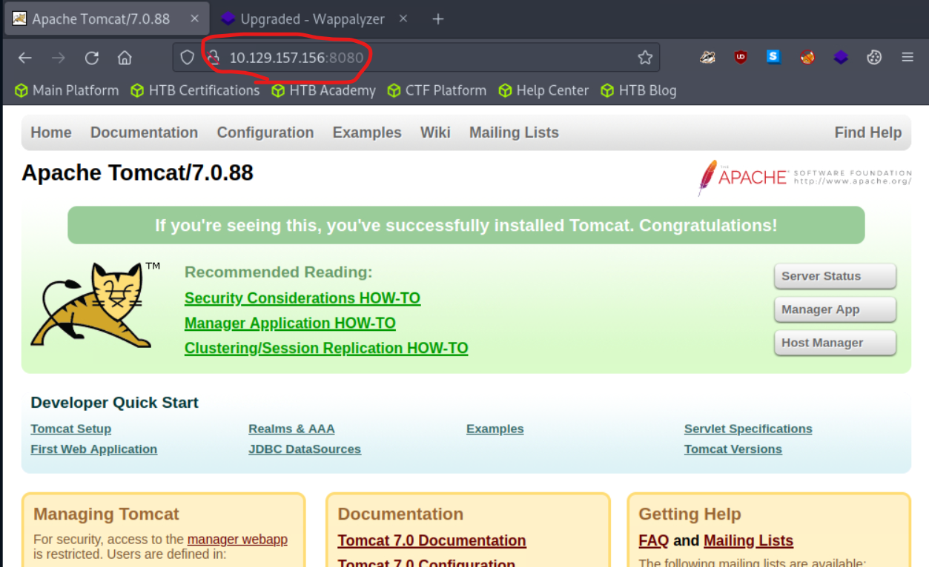Open the Main Platform bookmark
929x567 pixels.
tap(67, 90)
